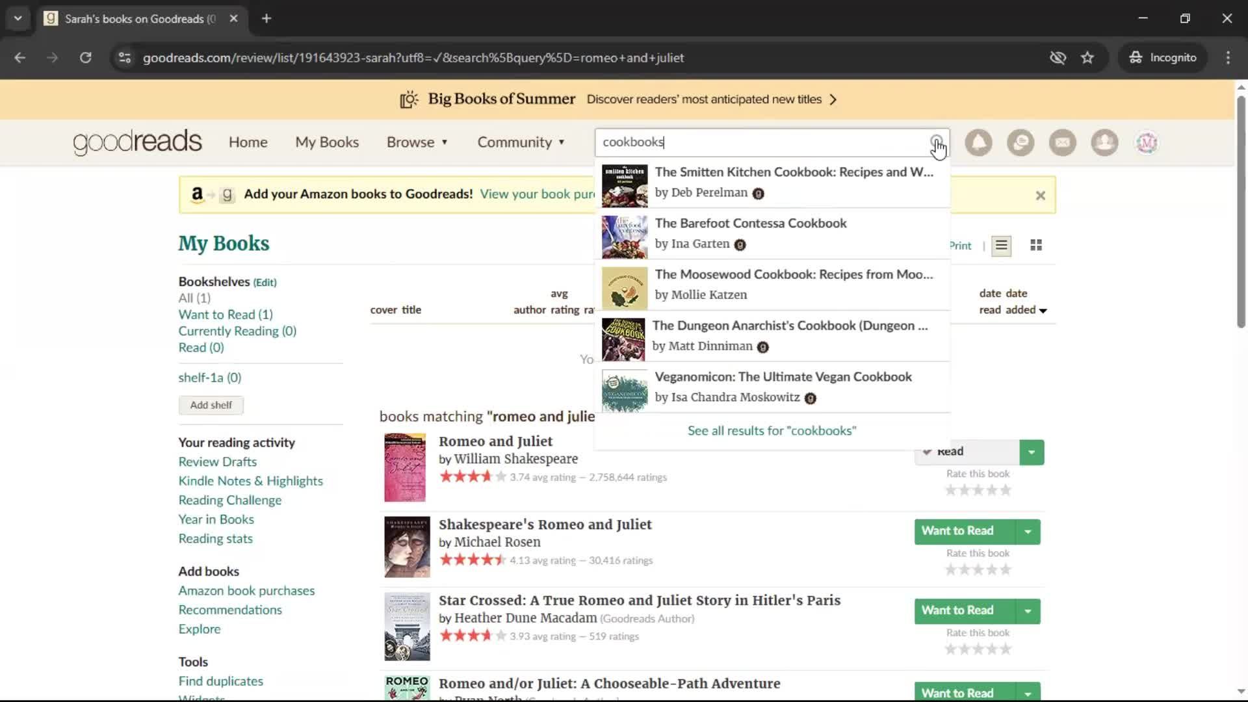This screenshot has width=1248, height=702.
Task: Open Amazon book purchases link
Action: coord(246,591)
